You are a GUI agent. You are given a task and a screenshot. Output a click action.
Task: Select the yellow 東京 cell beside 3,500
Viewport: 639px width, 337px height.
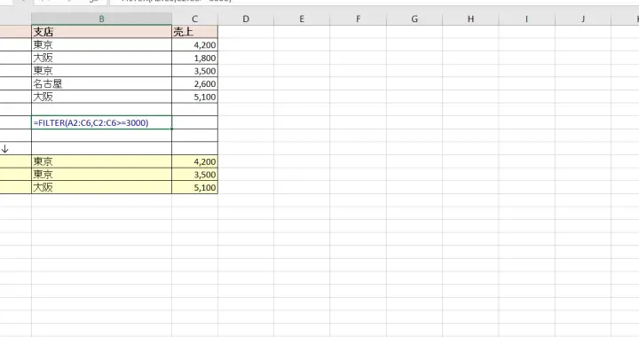coord(101,175)
